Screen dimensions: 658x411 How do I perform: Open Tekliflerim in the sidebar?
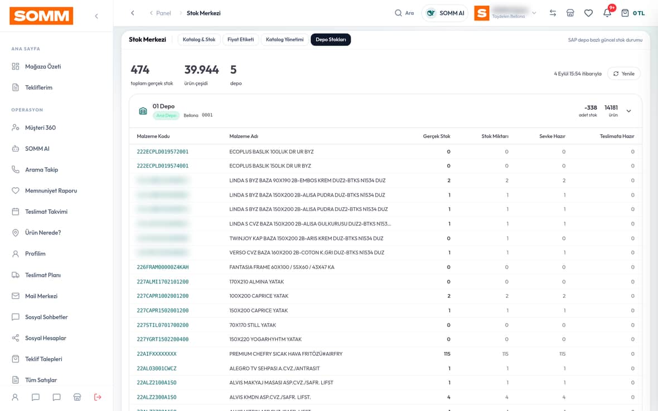[x=38, y=87]
